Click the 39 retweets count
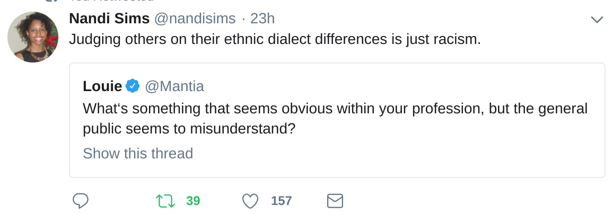Image resolution: width=613 pixels, height=214 pixels. coord(193,201)
